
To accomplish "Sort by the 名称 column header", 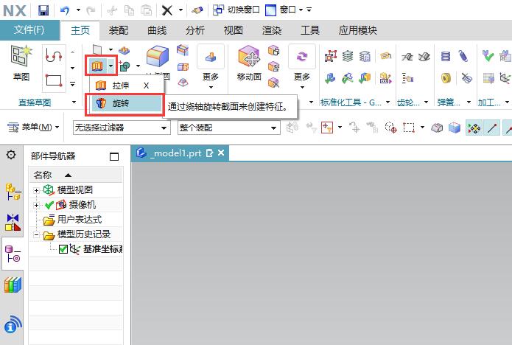I will (76, 175).
